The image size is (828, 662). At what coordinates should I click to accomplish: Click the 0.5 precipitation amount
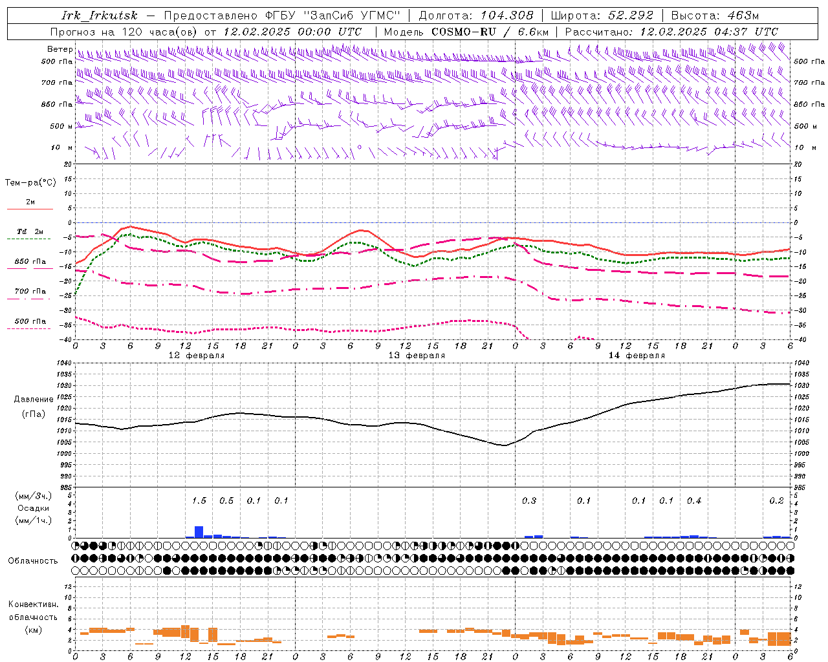(x=226, y=500)
